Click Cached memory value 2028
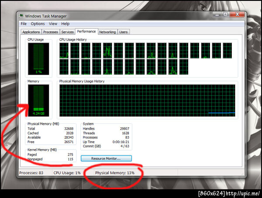This screenshot has width=262, height=198. point(70,133)
